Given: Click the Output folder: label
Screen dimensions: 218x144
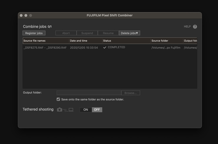Looking at the screenshot, I should click(32, 92).
